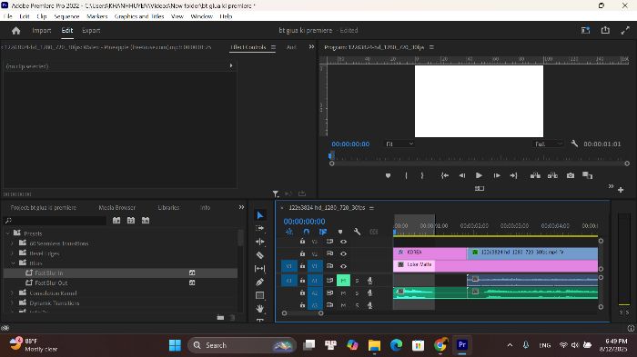Viewport: 637px width, 357px height.
Task: Click YUV effects filter icon
Action: pos(146,220)
